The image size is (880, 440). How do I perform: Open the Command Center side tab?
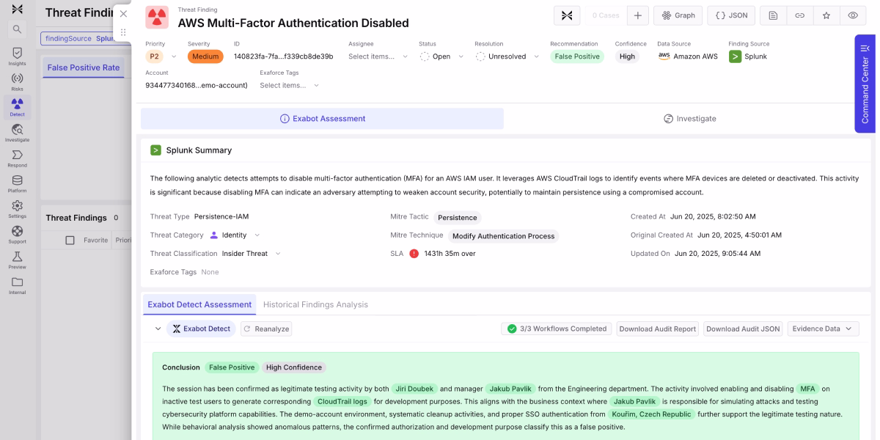tap(865, 84)
